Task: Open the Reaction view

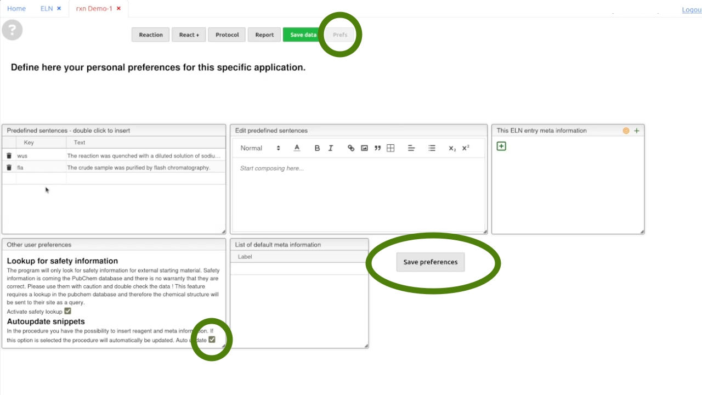Action: coord(151,35)
